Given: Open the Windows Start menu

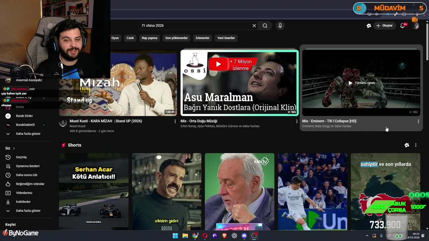Looking at the screenshot, I should pos(175,236).
